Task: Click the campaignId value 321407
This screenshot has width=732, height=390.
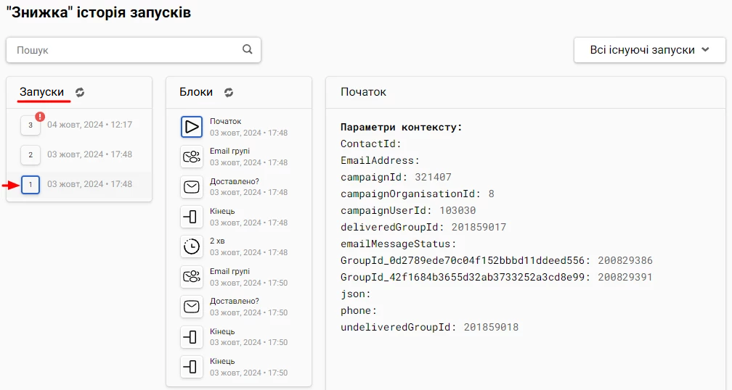Action: pyautogui.click(x=433, y=177)
